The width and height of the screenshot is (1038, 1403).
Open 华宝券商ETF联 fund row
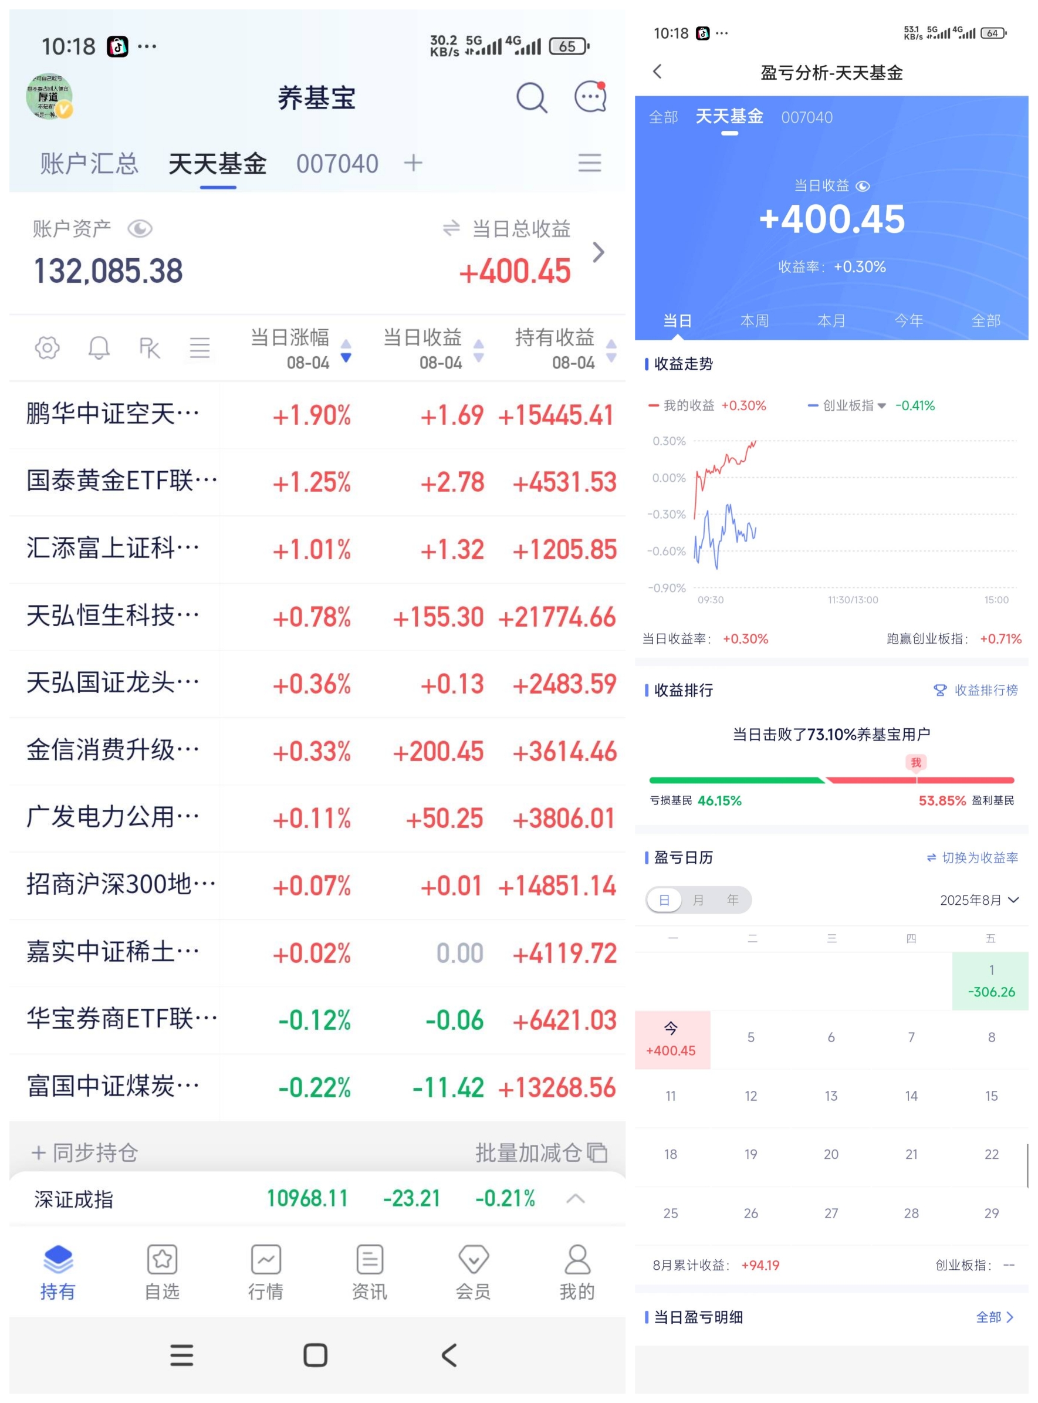(x=317, y=1020)
